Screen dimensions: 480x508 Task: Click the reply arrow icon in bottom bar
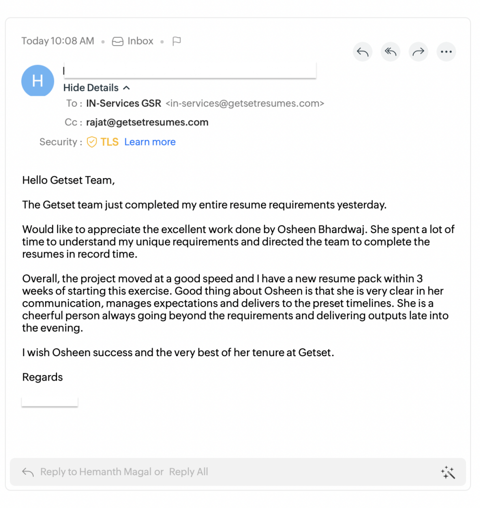pos(28,472)
